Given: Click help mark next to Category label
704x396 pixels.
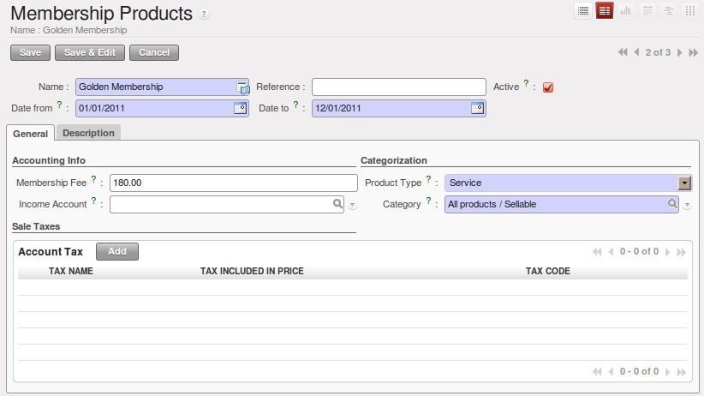Looking at the screenshot, I should [428, 201].
